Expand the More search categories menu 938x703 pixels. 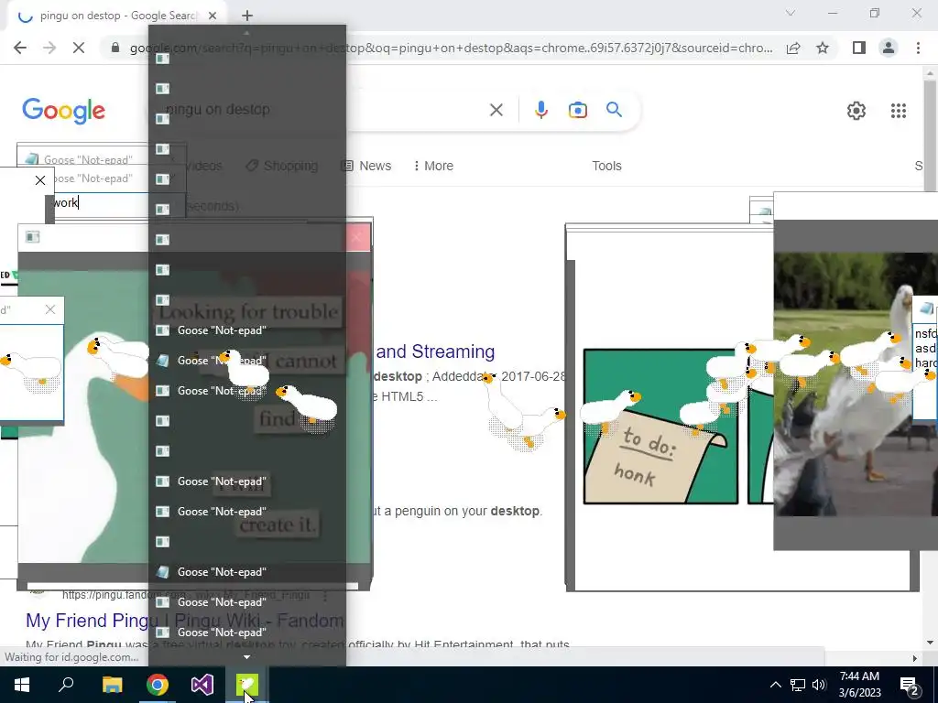click(433, 166)
